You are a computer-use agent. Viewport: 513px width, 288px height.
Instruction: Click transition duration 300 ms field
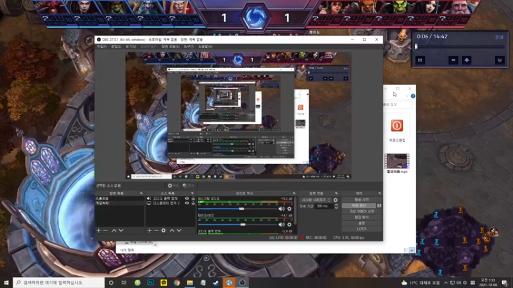point(324,206)
